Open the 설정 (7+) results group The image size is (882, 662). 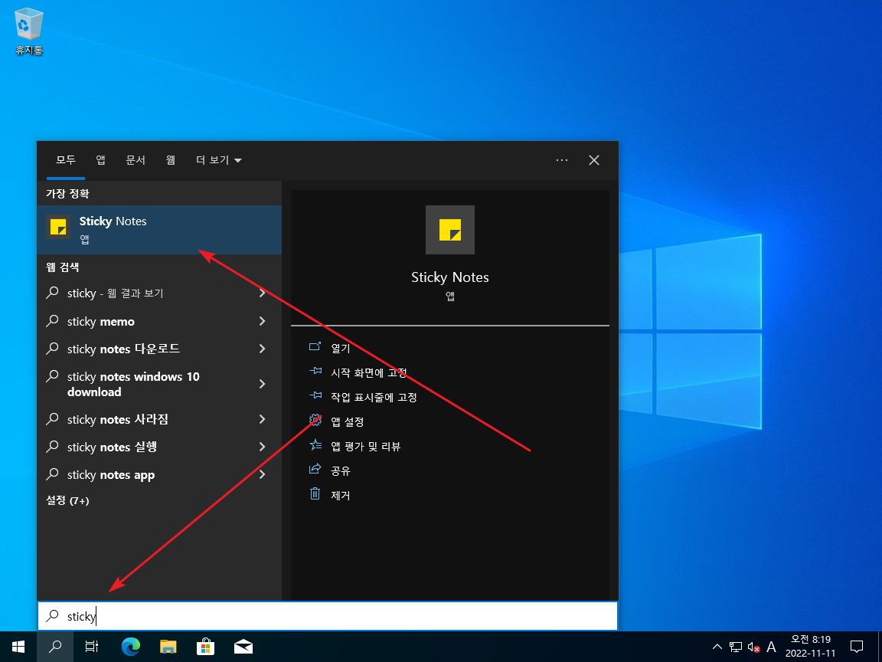click(67, 500)
